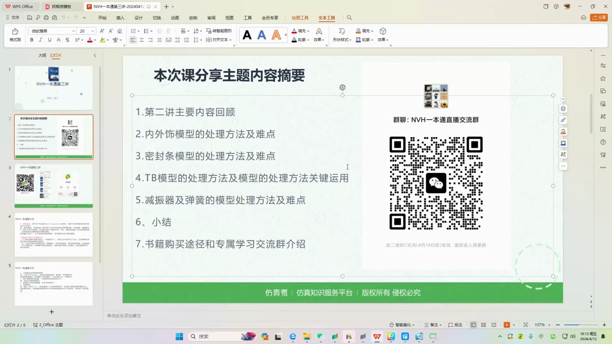Click the rotation handle above text box

click(342, 87)
